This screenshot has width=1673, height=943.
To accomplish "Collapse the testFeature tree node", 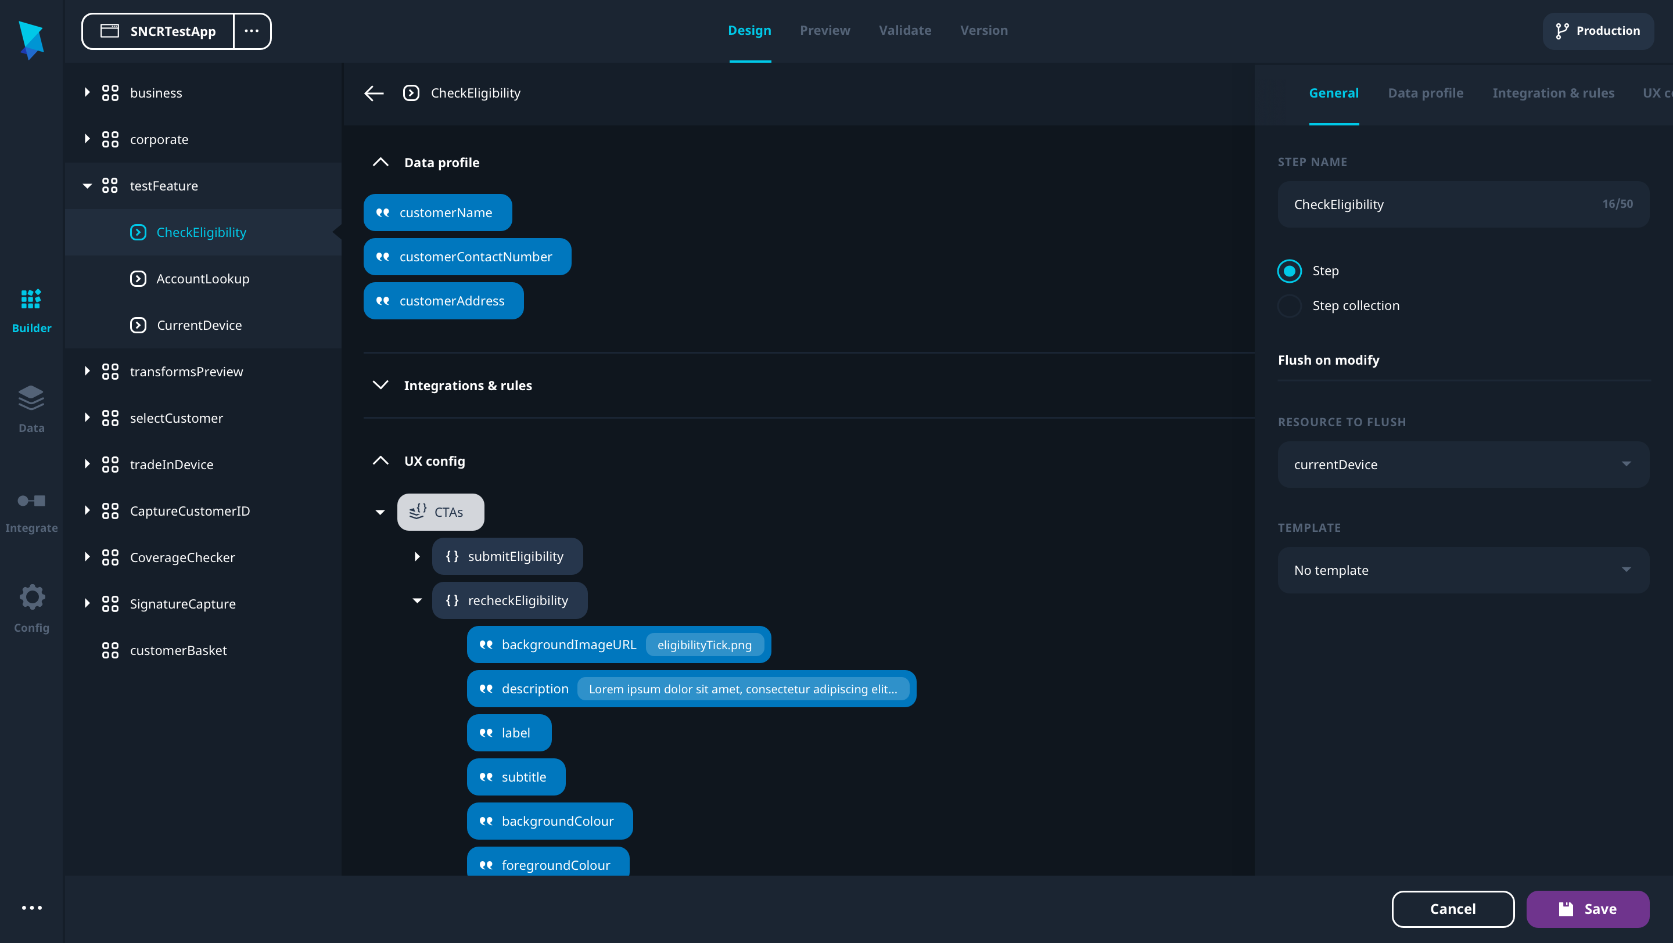I will coord(87,186).
